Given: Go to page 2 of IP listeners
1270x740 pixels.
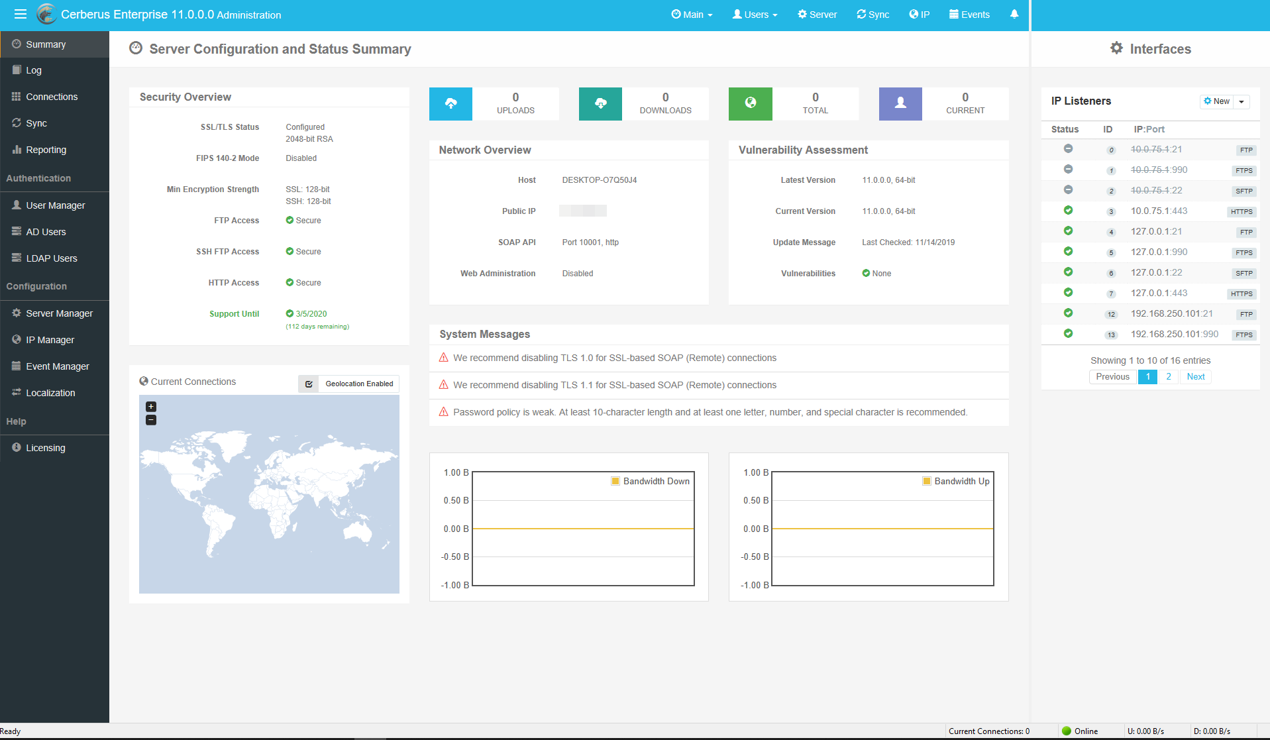Looking at the screenshot, I should tap(1168, 377).
